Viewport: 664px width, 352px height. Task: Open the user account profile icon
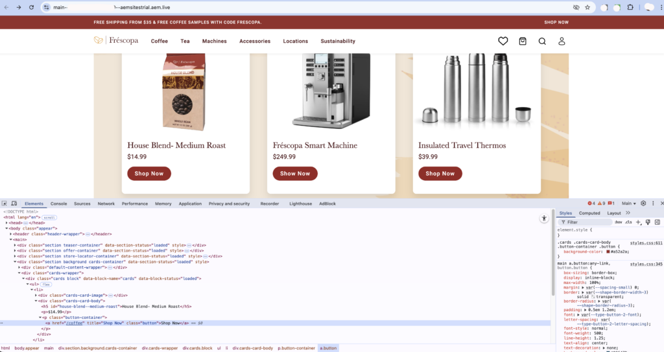562,41
